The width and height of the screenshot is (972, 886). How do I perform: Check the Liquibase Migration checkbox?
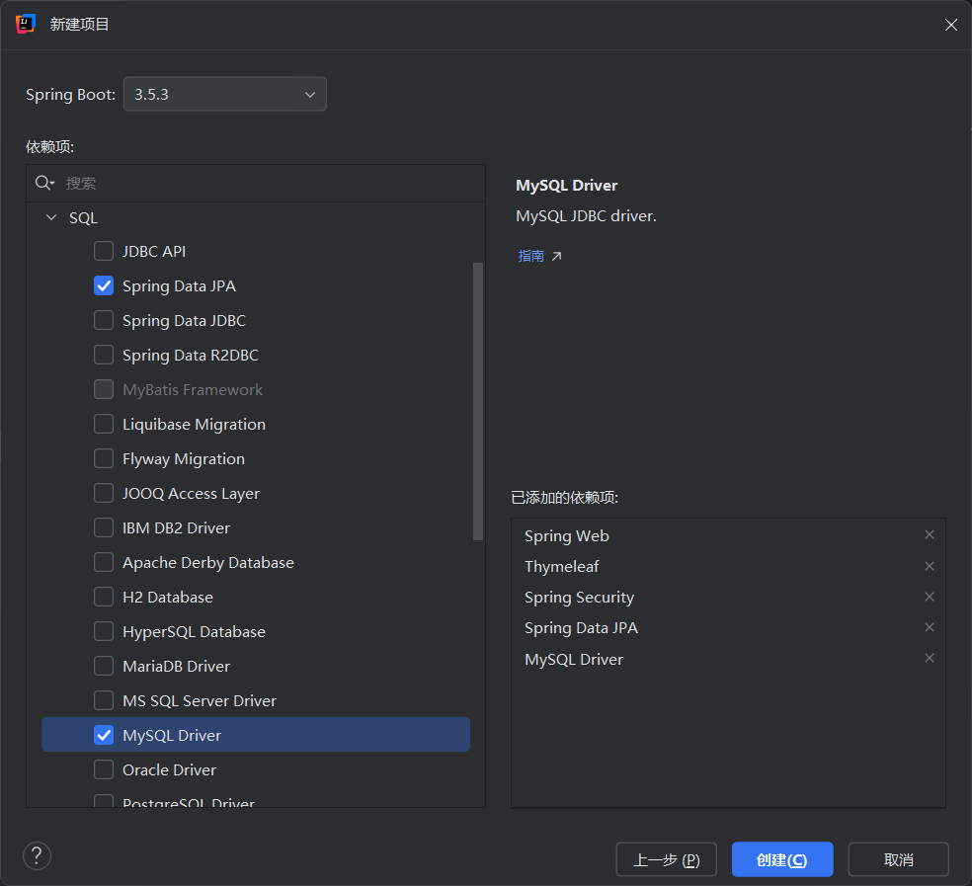click(x=104, y=424)
